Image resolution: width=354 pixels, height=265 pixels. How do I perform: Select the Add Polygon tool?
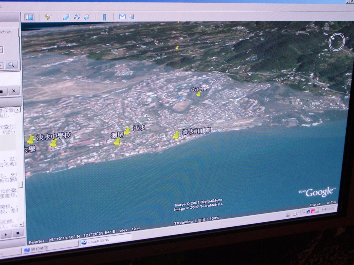coord(67,17)
